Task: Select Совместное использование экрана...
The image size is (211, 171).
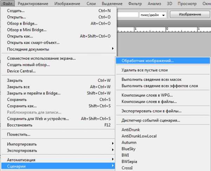Action: click(59, 58)
